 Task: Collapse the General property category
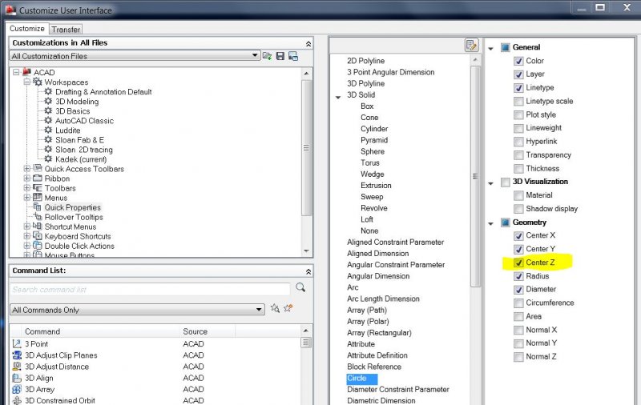pos(490,48)
